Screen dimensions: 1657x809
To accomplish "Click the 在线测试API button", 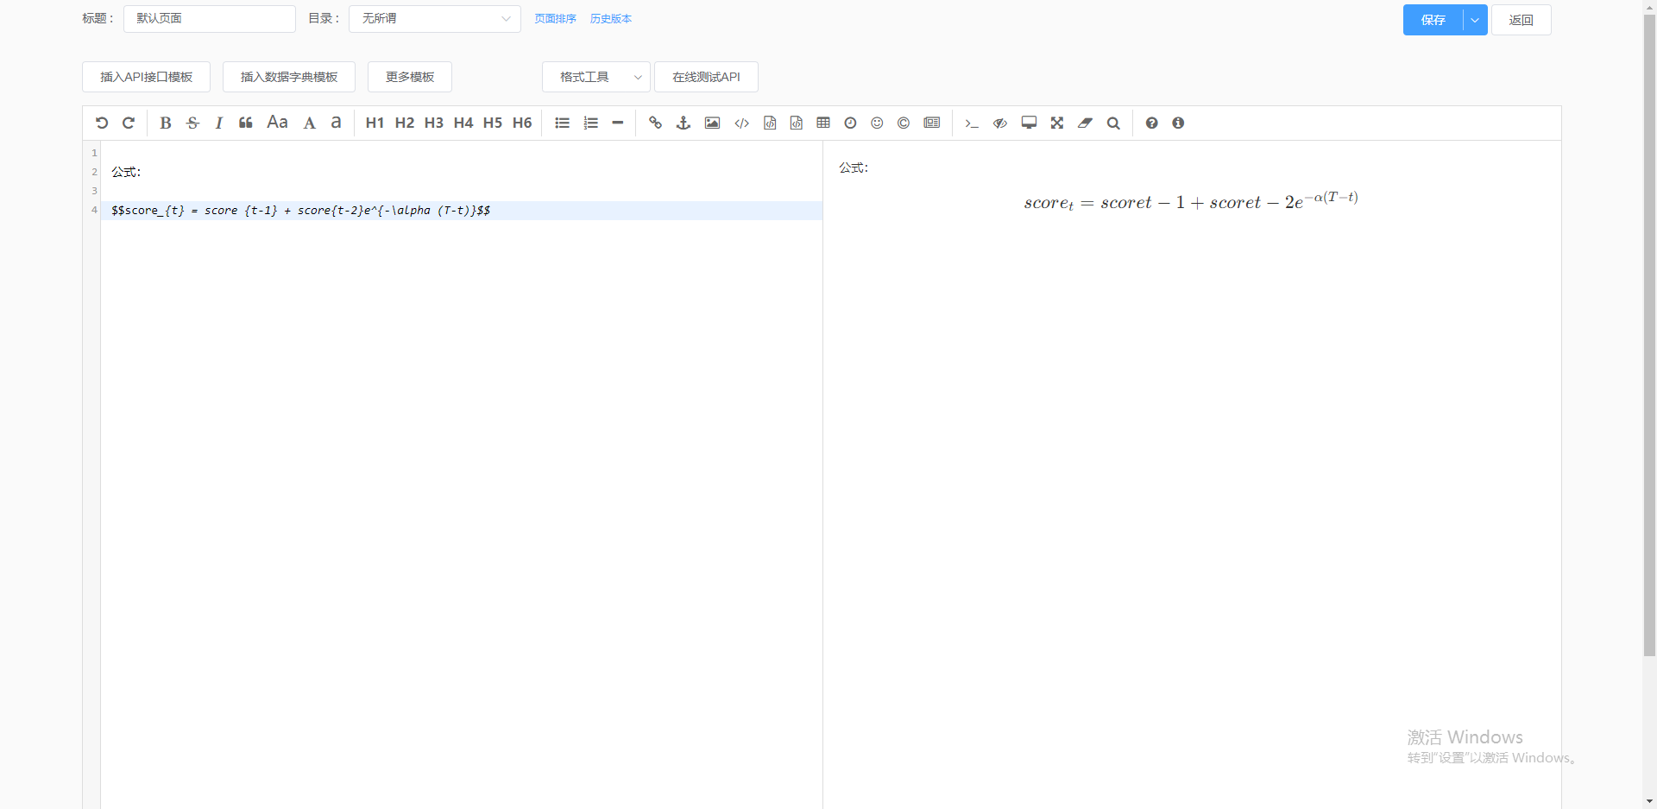I will pyautogui.click(x=705, y=77).
